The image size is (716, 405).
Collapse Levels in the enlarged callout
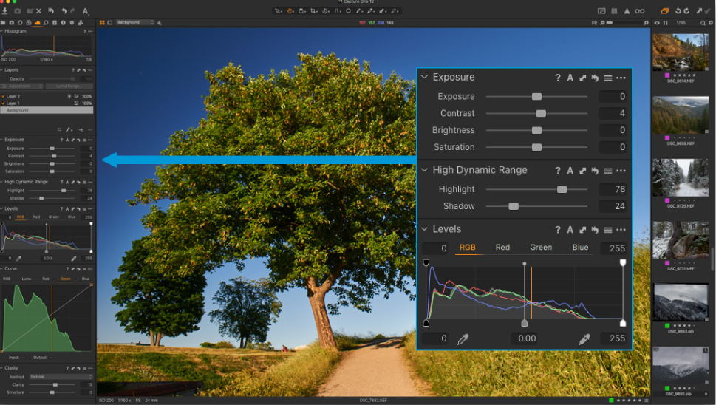pyautogui.click(x=424, y=229)
